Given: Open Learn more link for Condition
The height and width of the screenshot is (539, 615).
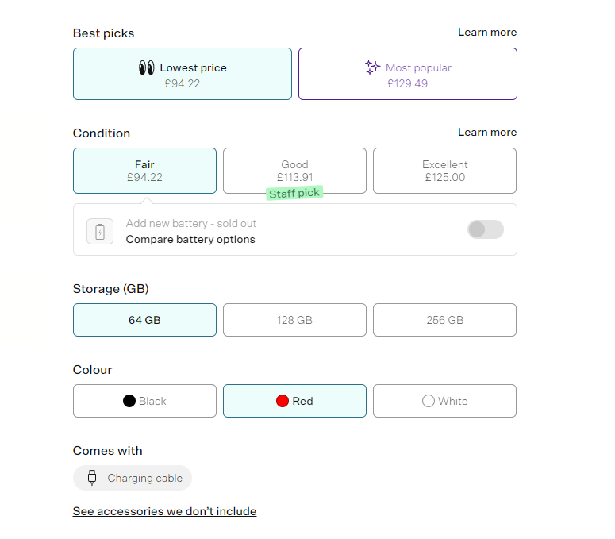Looking at the screenshot, I should click(x=487, y=133).
